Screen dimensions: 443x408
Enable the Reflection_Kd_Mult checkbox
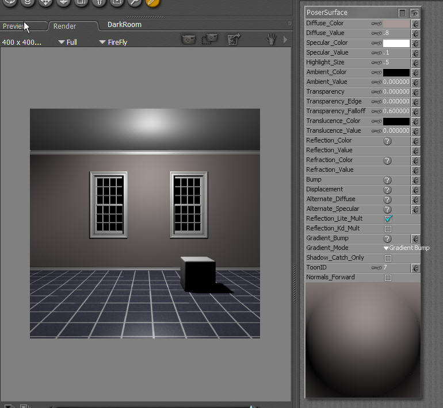point(388,229)
